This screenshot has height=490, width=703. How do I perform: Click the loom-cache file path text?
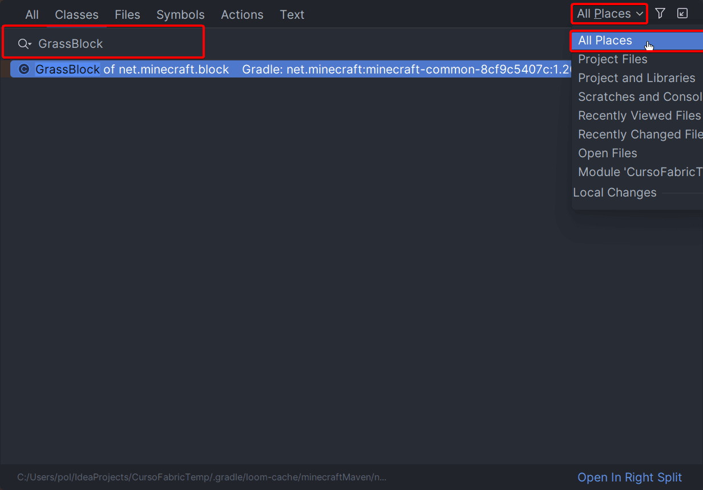click(x=202, y=477)
